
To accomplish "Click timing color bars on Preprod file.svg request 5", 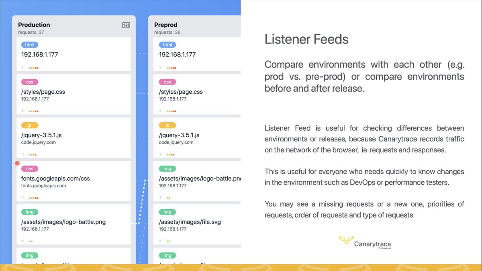I will click(x=168, y=241).
